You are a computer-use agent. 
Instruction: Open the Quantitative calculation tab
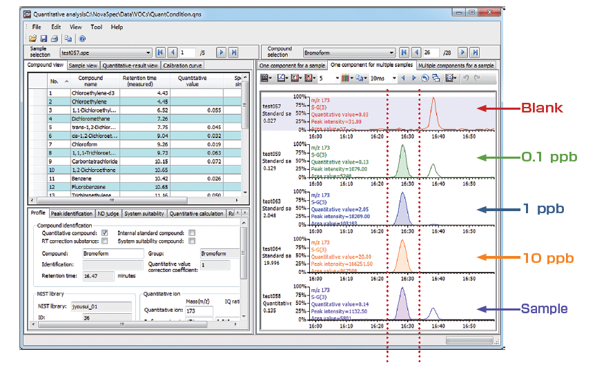click(x=196, y=214)
